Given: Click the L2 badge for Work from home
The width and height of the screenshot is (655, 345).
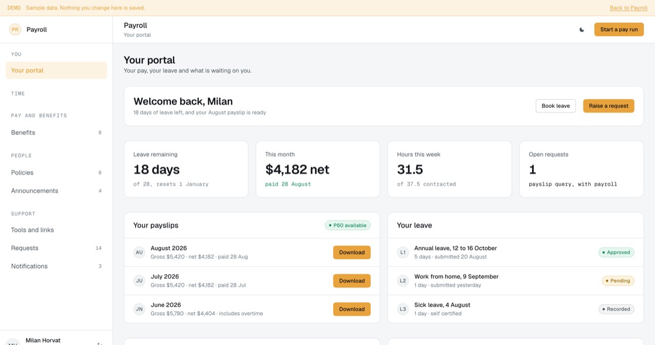Looking at the screenshot, I should (x=403, y=281).
